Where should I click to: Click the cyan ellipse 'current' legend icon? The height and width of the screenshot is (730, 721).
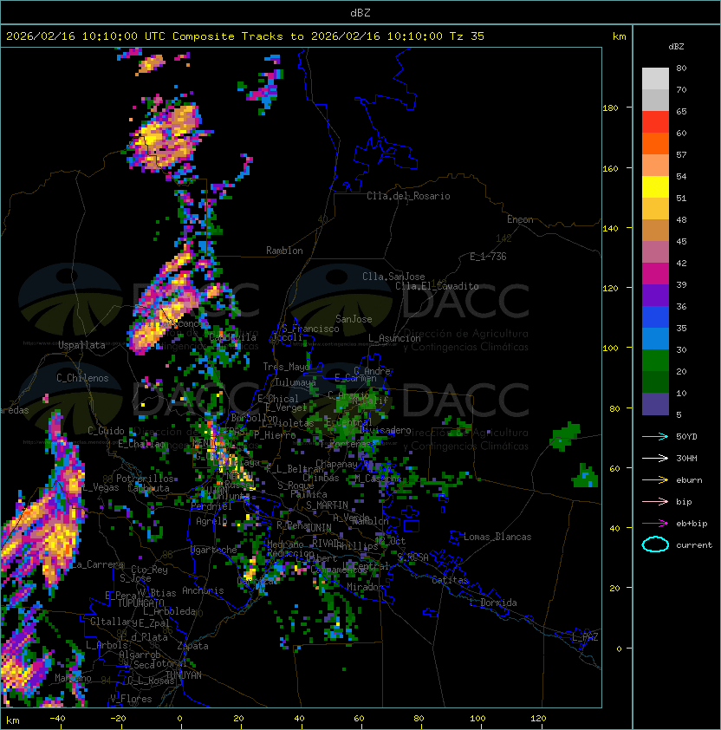tap(655, 544)
